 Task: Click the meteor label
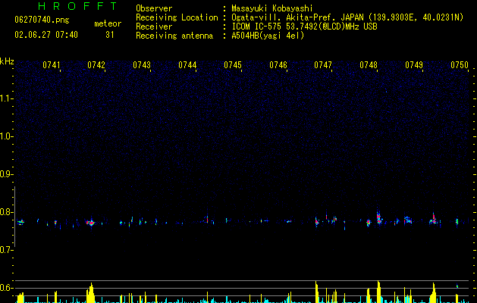[108, 23]
